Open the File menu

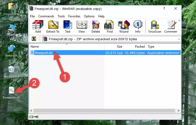32,16
